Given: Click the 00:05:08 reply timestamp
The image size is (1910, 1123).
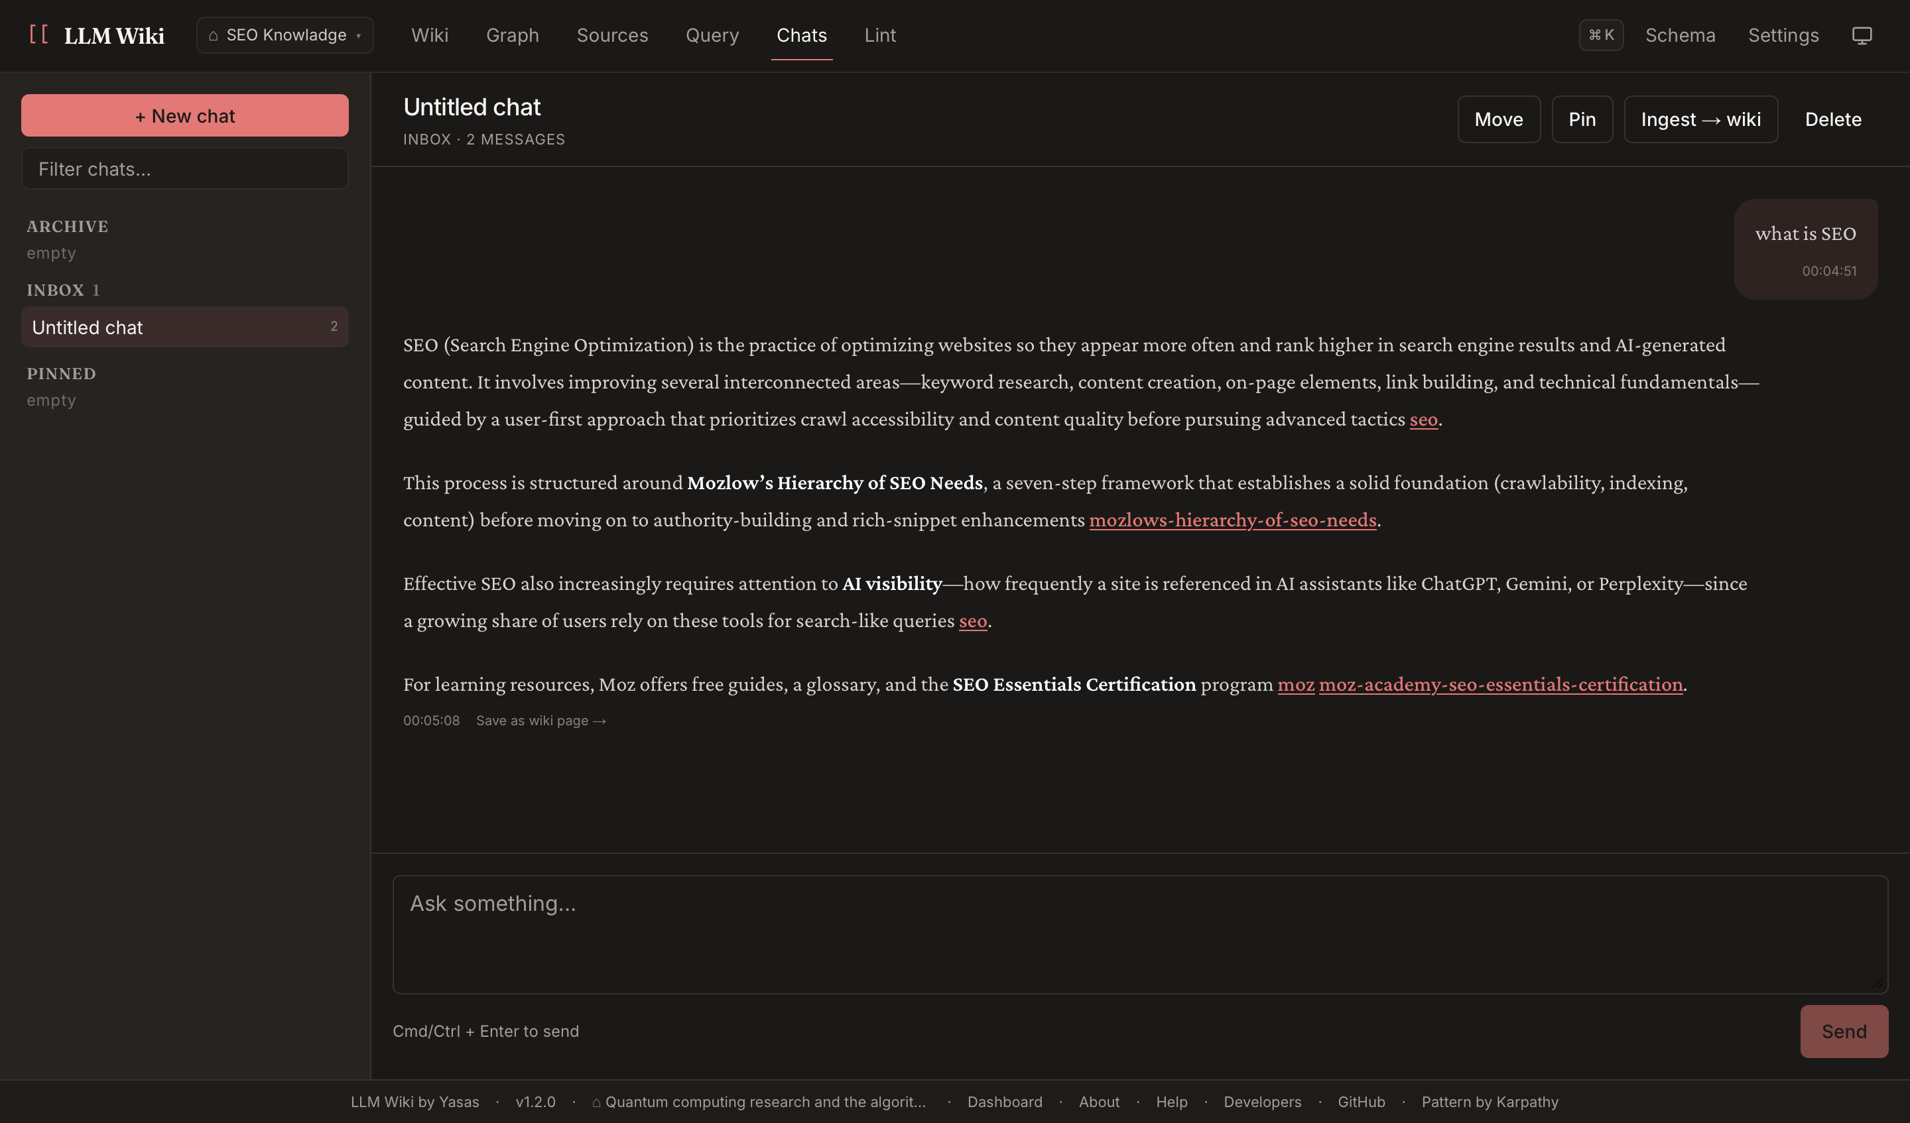Looking at the screenshot, I should coord(431,721).
